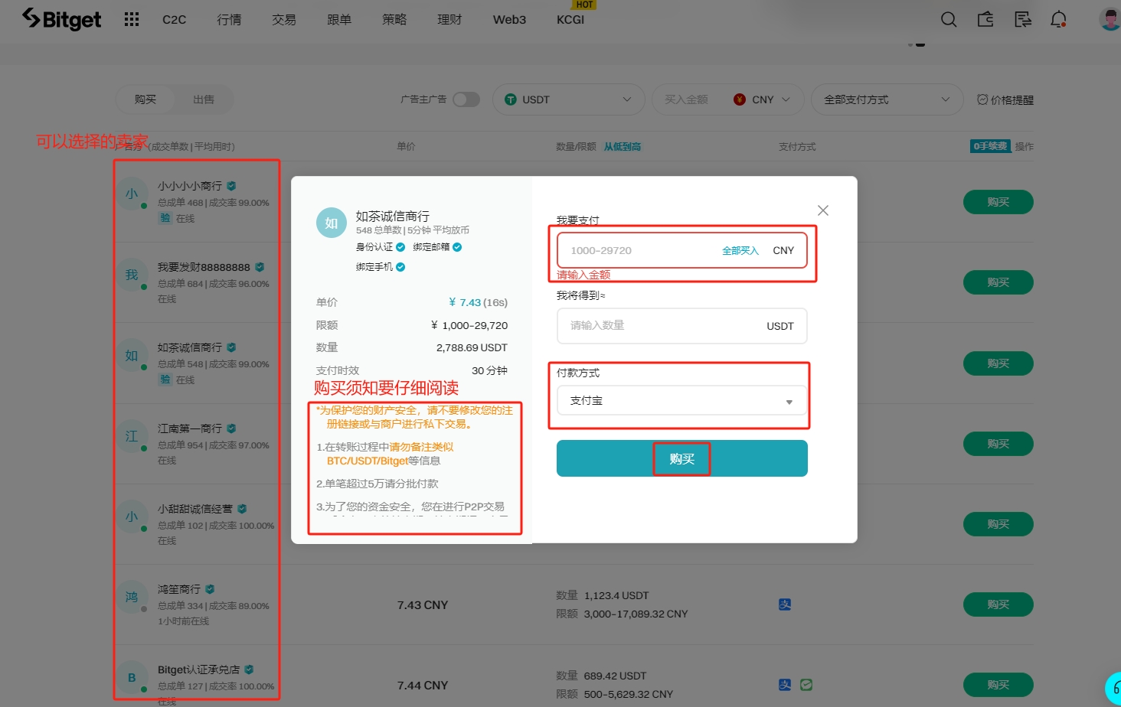Click the Bitget认证承兑店 seller avatar
The width and height of the screenshot is (1121, 707).
pyautogui.click(x=132, y=677)
